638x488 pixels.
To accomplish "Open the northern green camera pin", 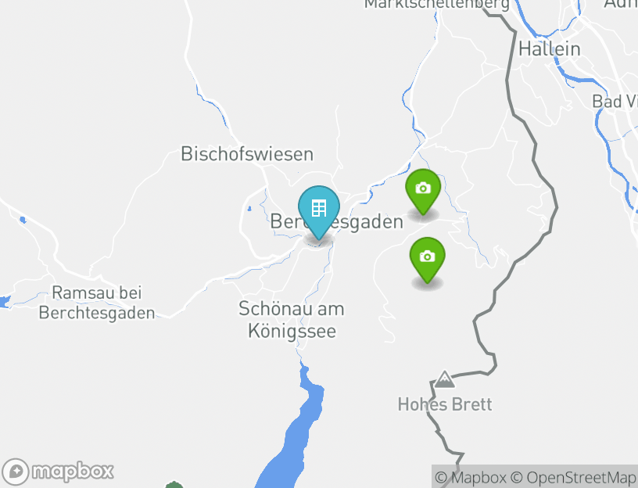I will point(423,192).
